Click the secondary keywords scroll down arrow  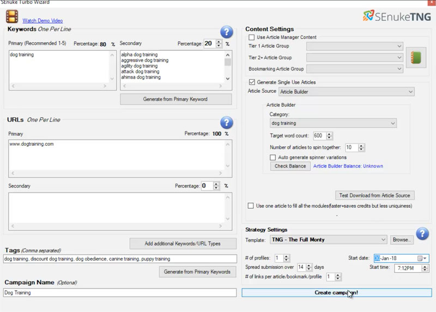(x=228, y=79)
